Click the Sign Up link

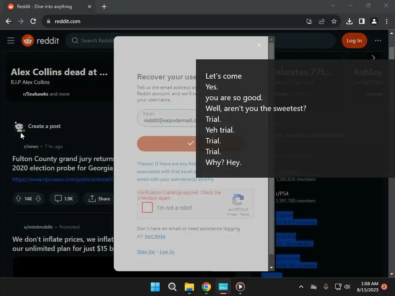[146, 252]
